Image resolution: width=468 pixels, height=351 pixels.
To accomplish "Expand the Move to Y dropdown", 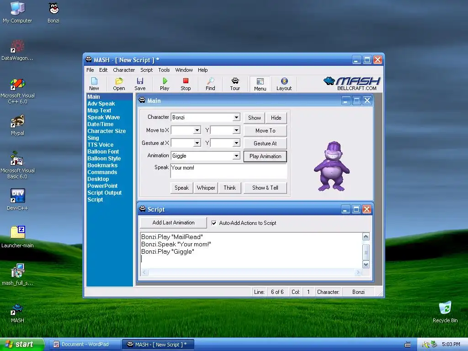I will 236,130.
